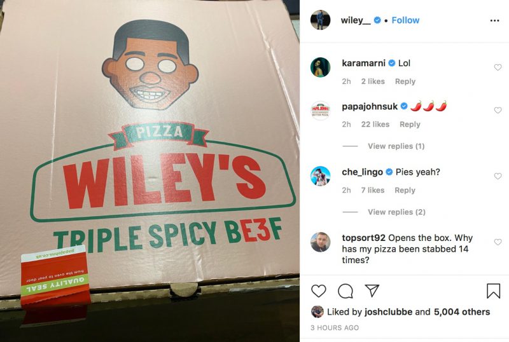Open wiley__ profile avatar
The height and width of the screenshot is (342, 509).
(321, 20)
